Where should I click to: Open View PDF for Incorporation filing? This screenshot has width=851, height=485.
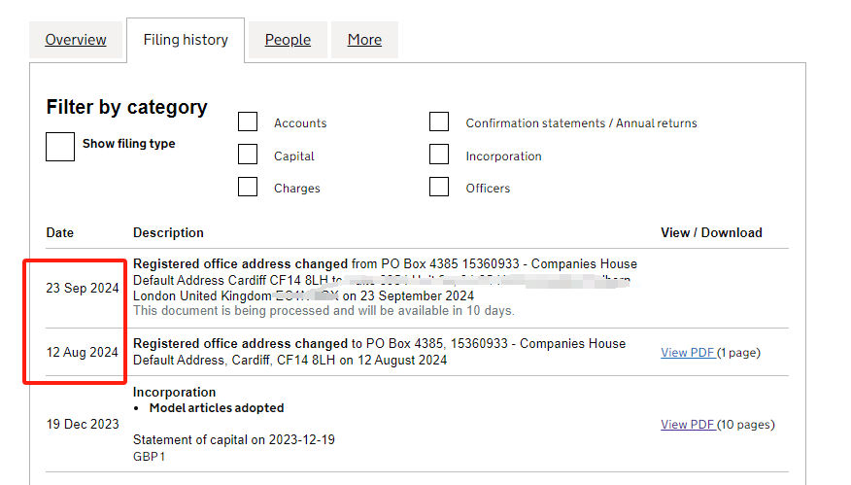coord(688,425)
